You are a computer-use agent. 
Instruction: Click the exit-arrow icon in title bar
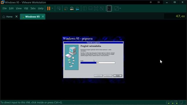pos(159,2)
